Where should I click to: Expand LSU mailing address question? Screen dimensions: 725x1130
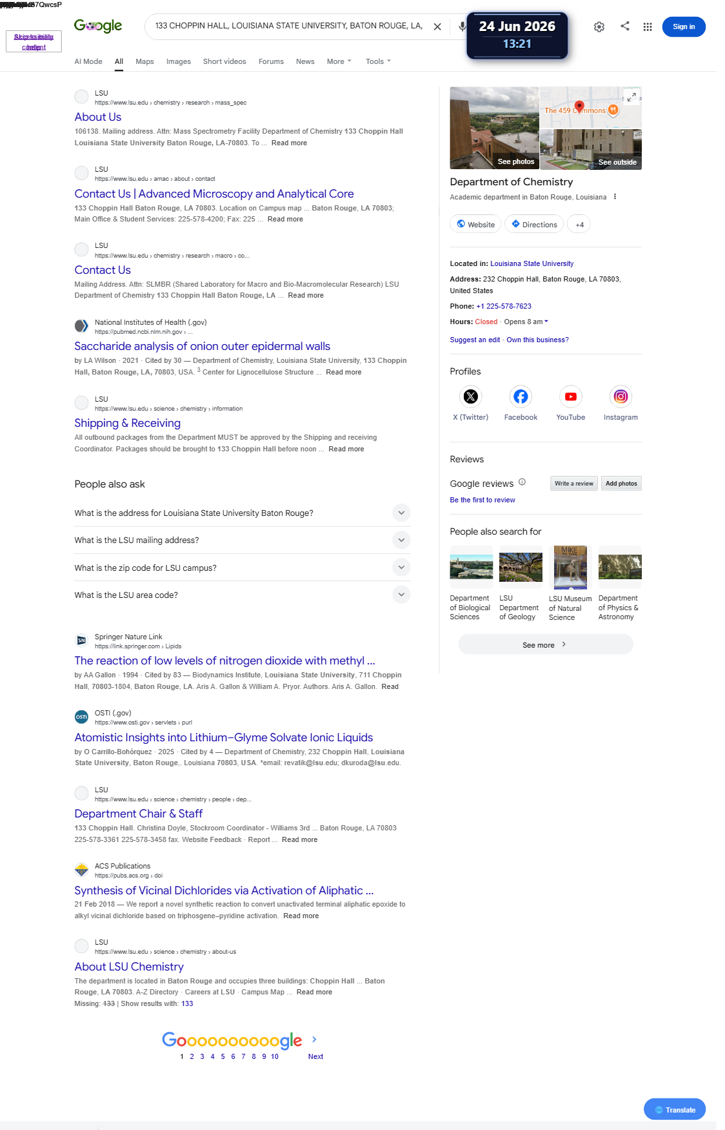coord(243,540)
